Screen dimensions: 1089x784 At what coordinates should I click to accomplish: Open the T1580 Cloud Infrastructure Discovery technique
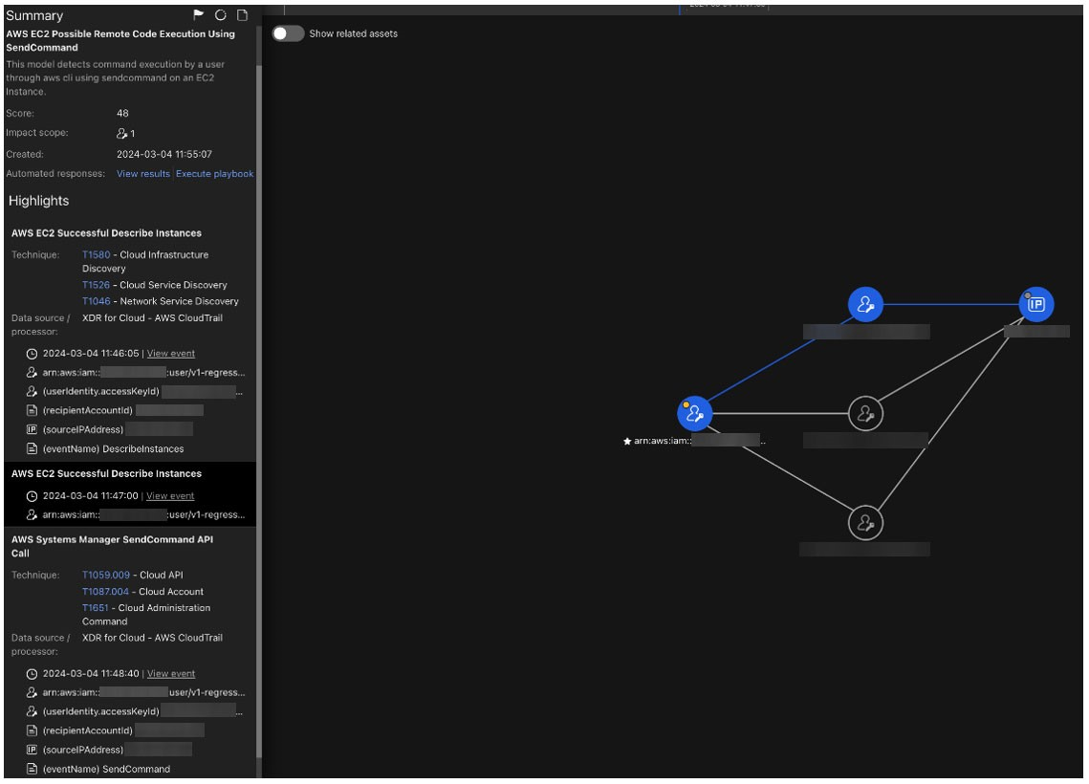96,255
